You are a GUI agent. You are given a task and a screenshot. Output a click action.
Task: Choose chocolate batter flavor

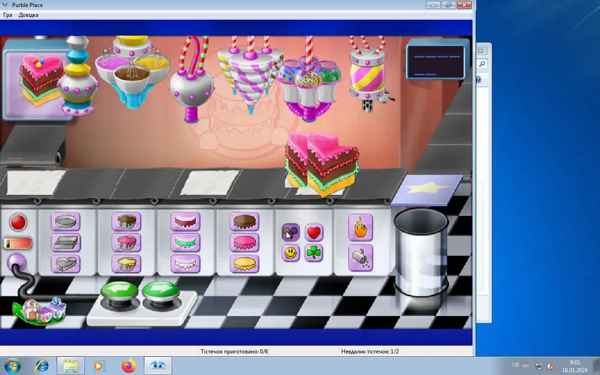coord(127,221)
